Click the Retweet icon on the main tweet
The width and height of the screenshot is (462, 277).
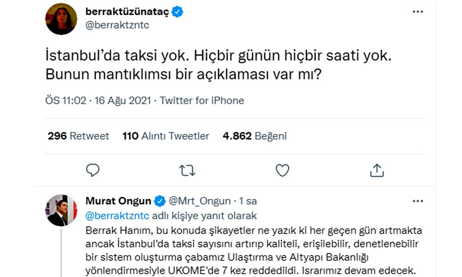click(188, 171)
